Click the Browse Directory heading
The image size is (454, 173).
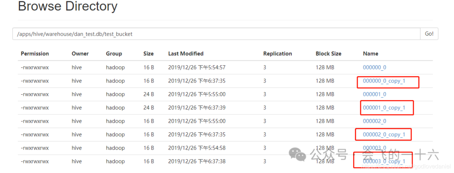point(68,7)
